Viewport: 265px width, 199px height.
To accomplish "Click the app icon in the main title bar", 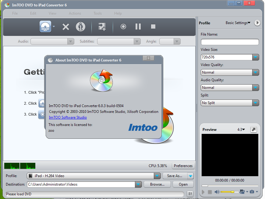I will coord(7,5).
